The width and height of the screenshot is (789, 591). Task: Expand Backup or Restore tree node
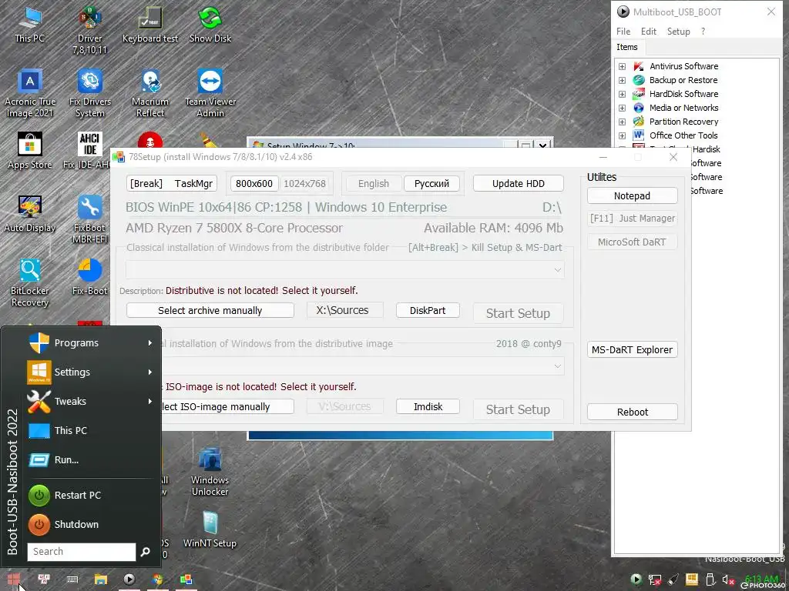pos(623,80)
